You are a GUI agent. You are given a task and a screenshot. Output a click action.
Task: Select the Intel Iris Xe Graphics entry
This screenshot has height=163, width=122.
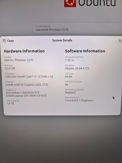click(27, 85)
